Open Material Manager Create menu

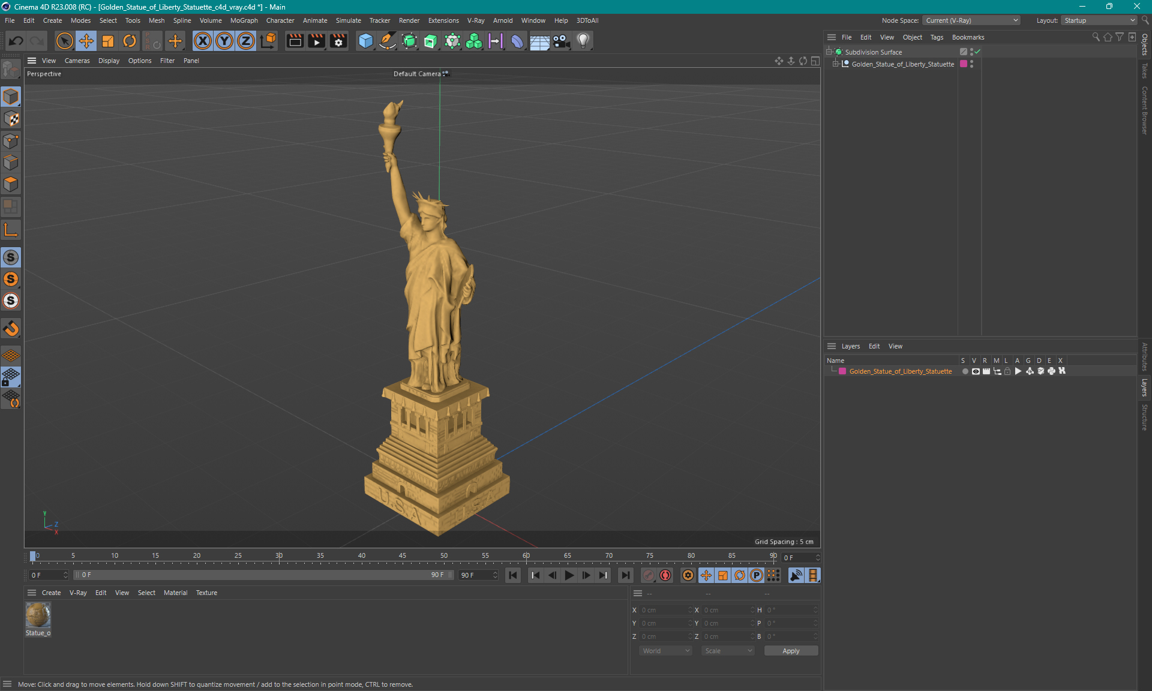pyautogui.click(x=51, y=593)
